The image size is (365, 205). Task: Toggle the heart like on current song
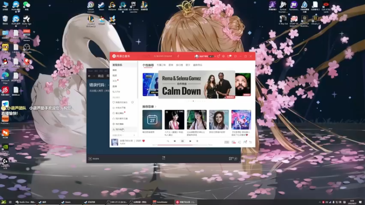point(144,141)
